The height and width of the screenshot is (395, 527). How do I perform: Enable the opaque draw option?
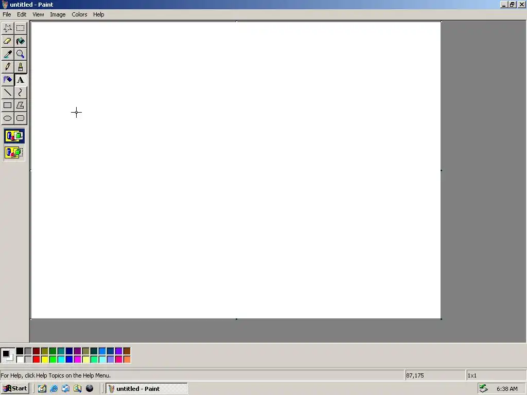(14, 136)
